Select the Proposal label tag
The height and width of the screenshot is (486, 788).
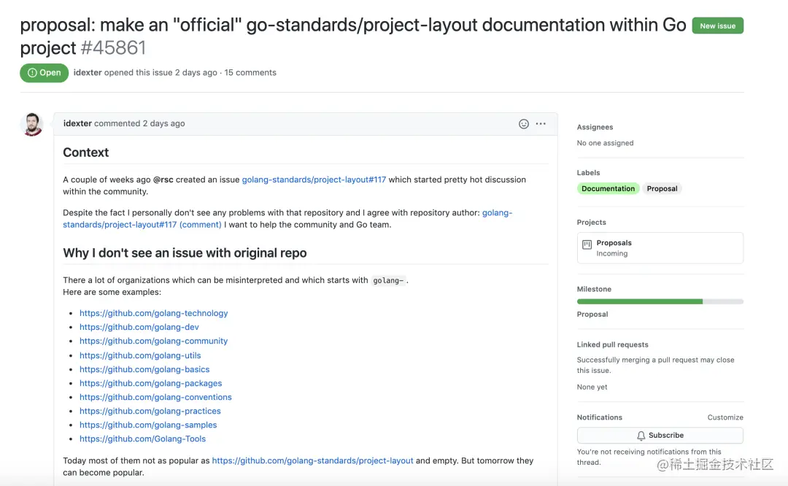663,188
